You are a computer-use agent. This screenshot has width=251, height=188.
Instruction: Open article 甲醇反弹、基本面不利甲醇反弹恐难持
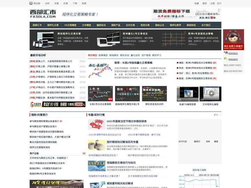pos(55,98)
